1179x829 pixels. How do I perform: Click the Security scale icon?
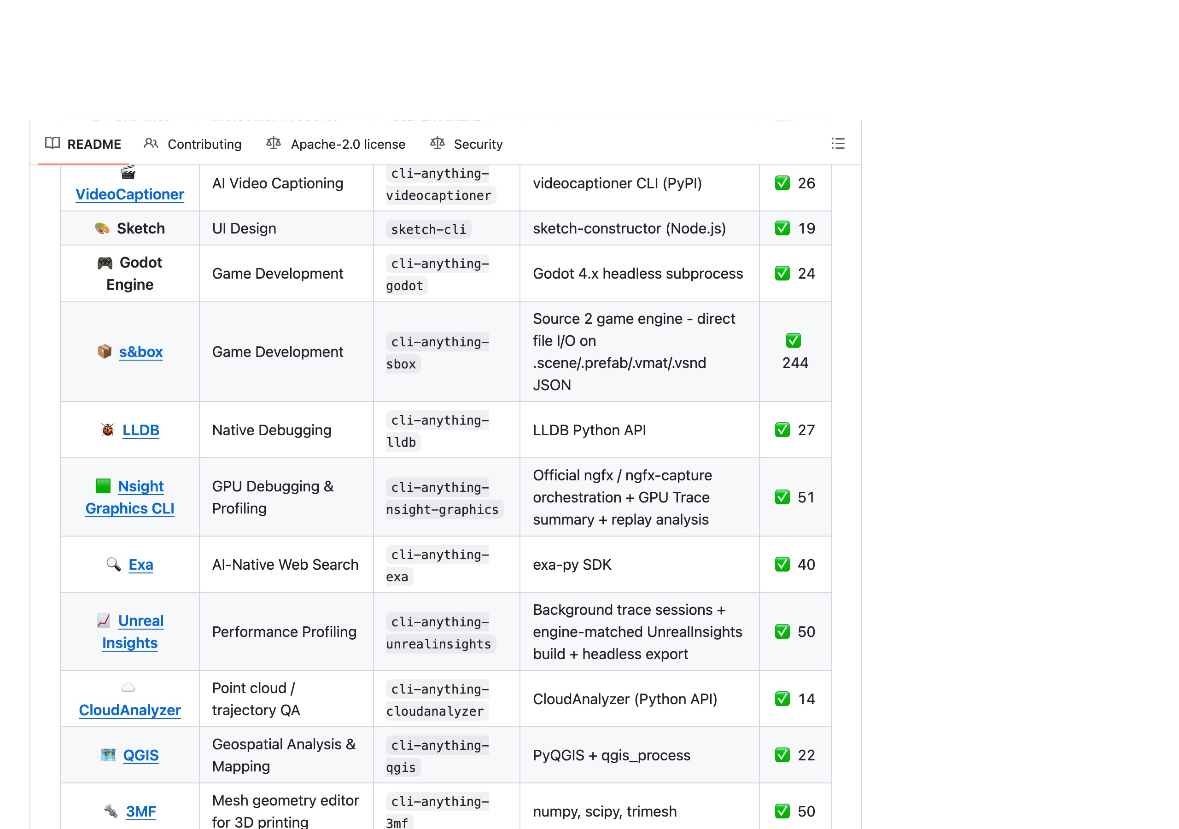[438, 143]
